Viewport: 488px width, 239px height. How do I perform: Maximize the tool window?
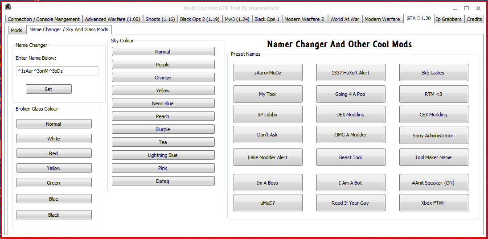(467, 8)
